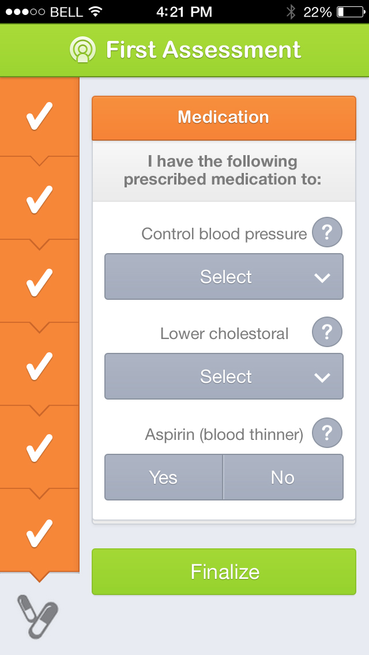Click the chevron arrow in blood pressure dropdown
This screenshot has height=655, width=369.
click(x=322, y=277)
